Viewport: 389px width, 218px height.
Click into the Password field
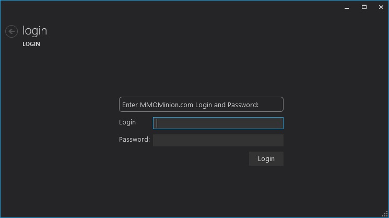218,140
